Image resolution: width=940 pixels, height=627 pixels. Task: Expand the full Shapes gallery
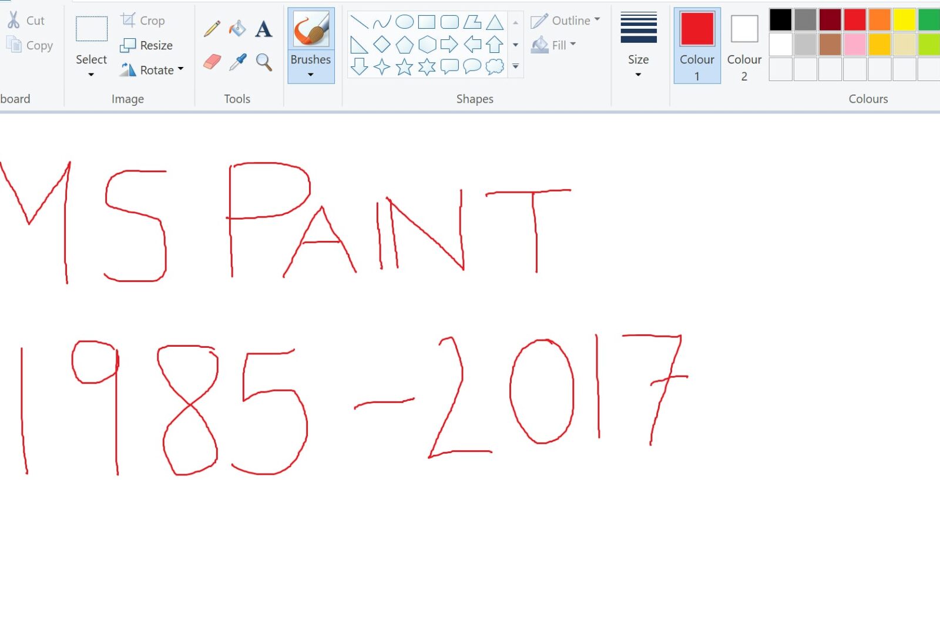coord(515,66)
